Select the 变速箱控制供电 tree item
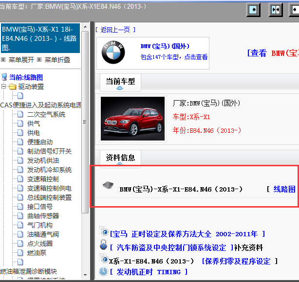 (x=49, y=188)
